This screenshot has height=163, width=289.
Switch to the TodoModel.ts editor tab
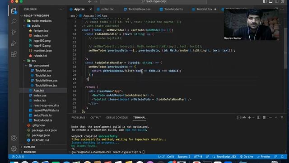172,9
